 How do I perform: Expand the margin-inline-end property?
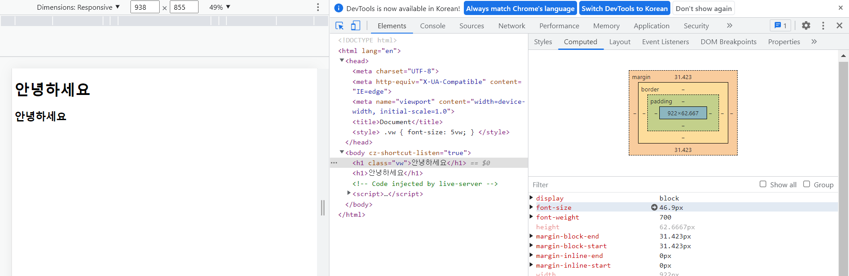[x=531, y=255]
